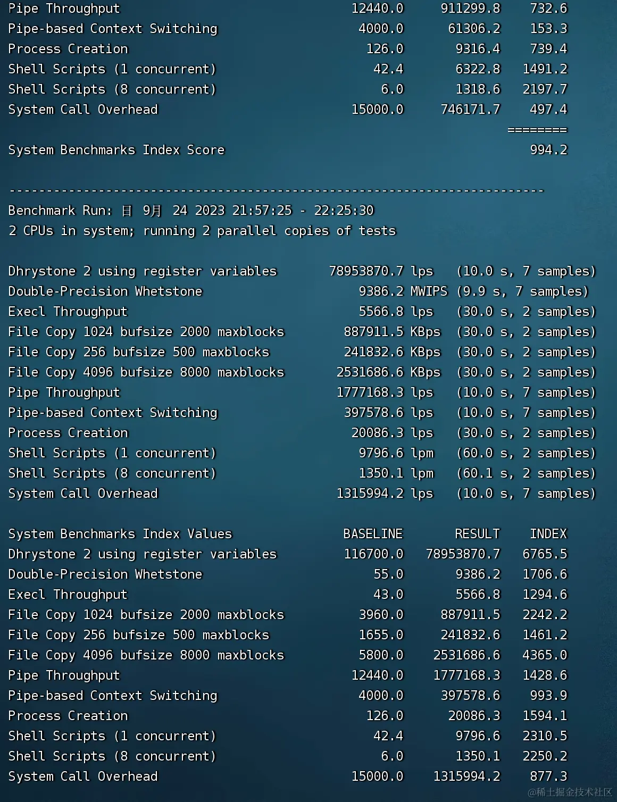Screen dimensions: 617x802
Task: Select the "2531686.6 KBps" File Copy throughput
Action: click(388, 372)
